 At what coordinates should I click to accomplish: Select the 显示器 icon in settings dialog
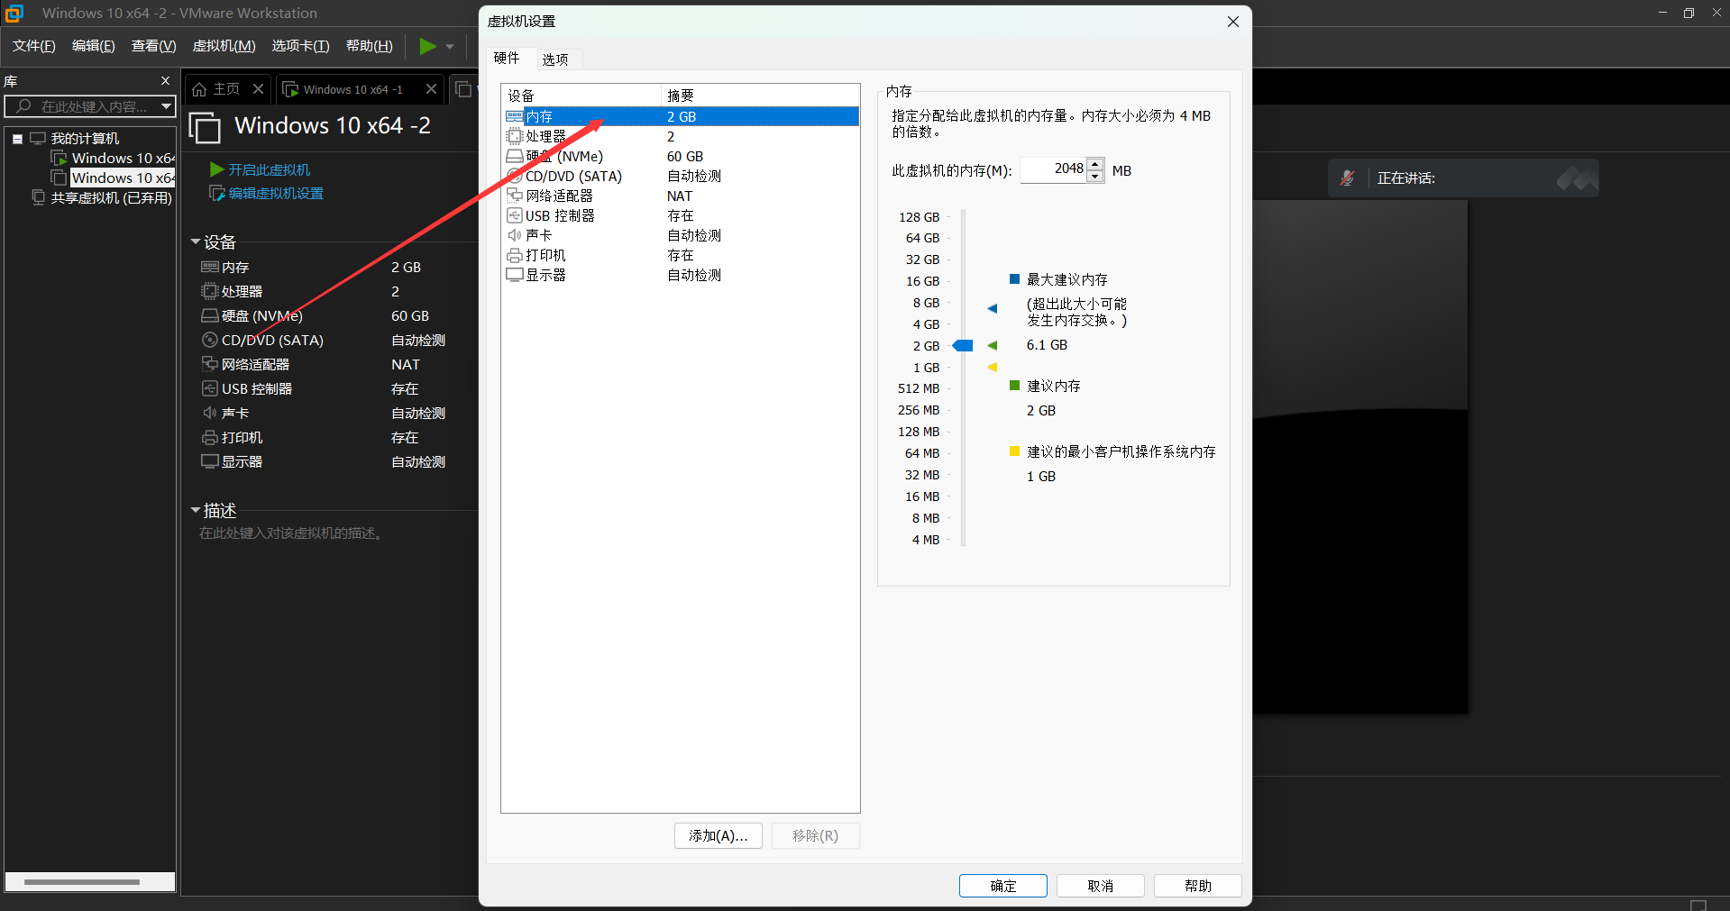point(515,275)
